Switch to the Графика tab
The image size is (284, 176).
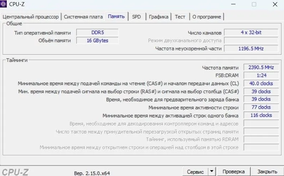click(158, 17)
